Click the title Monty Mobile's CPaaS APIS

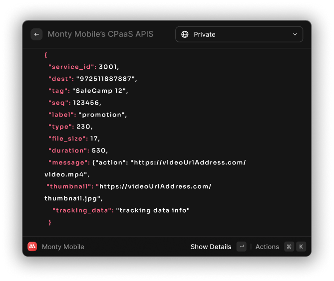click(x=100, y=34)
